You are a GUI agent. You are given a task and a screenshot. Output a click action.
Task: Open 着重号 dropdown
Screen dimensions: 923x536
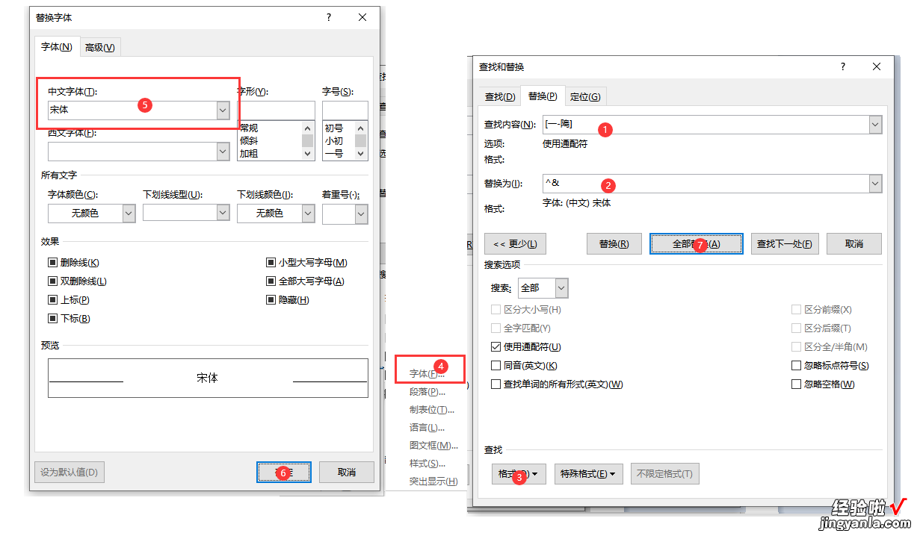(x=362, y=214)
